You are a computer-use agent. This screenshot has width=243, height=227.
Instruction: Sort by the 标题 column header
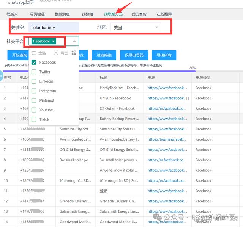(104, 77)
